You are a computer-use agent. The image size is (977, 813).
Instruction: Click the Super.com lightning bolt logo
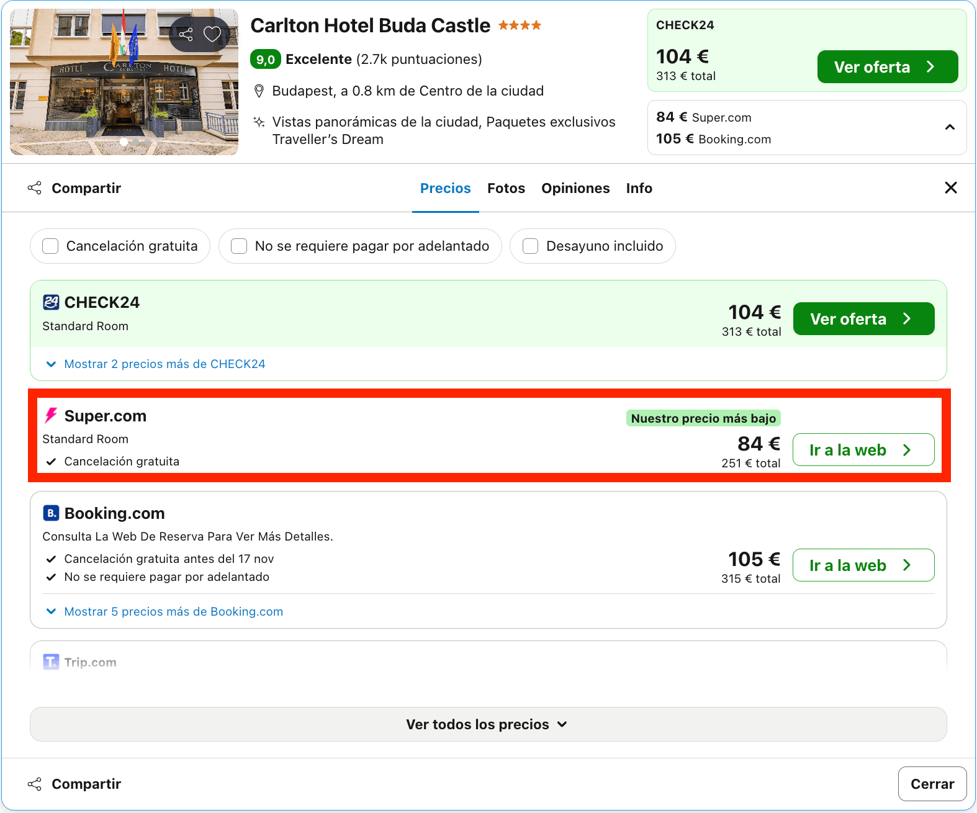(x=51, y=416)
